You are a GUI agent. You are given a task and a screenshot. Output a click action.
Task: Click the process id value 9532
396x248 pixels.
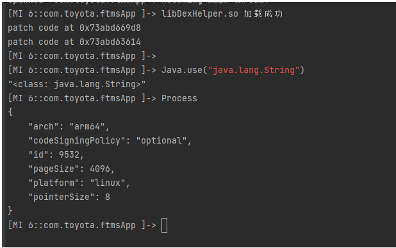69,154
